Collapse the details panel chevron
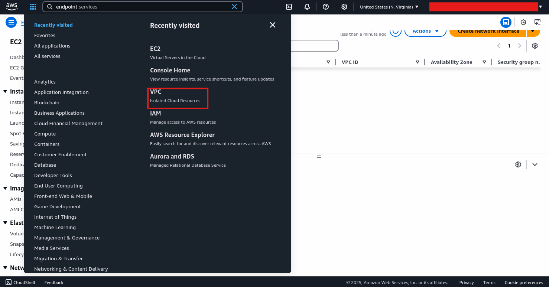The image size is (549, 287). [x=535, y=164]
